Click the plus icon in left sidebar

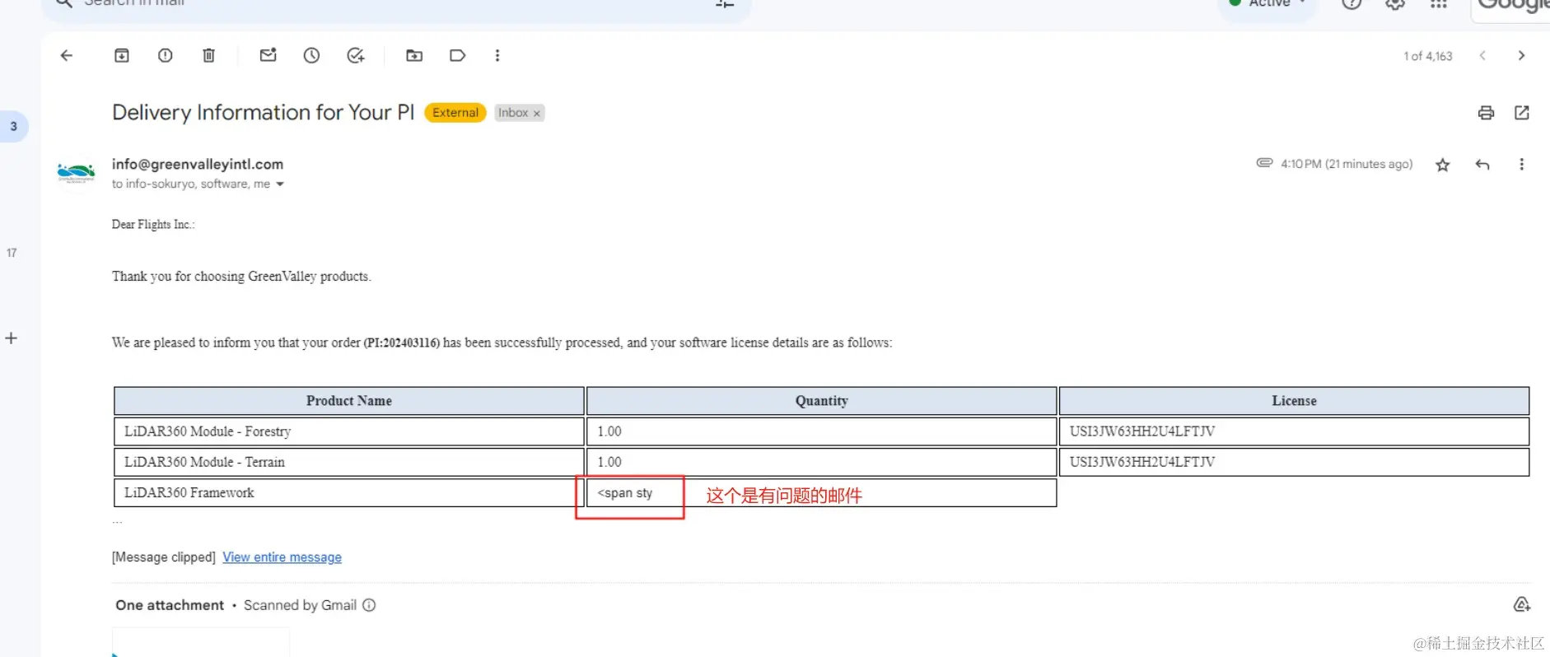(x=12, y=338)
